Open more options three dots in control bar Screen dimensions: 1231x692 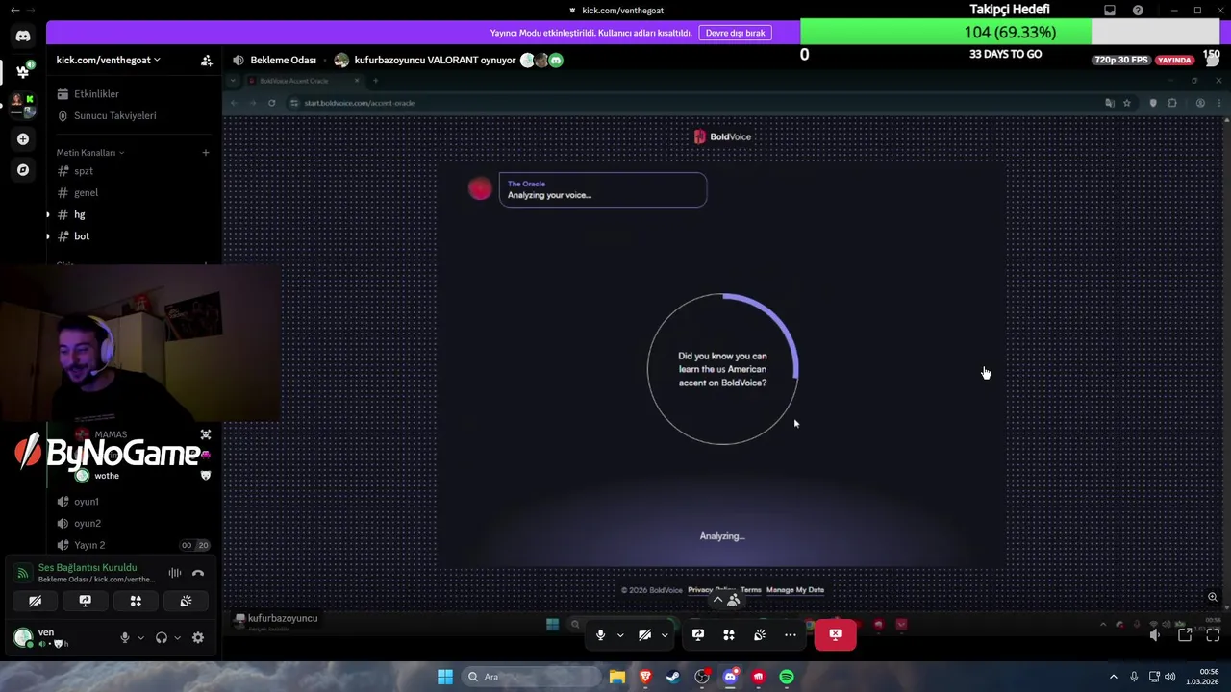(x=791, y=634)
